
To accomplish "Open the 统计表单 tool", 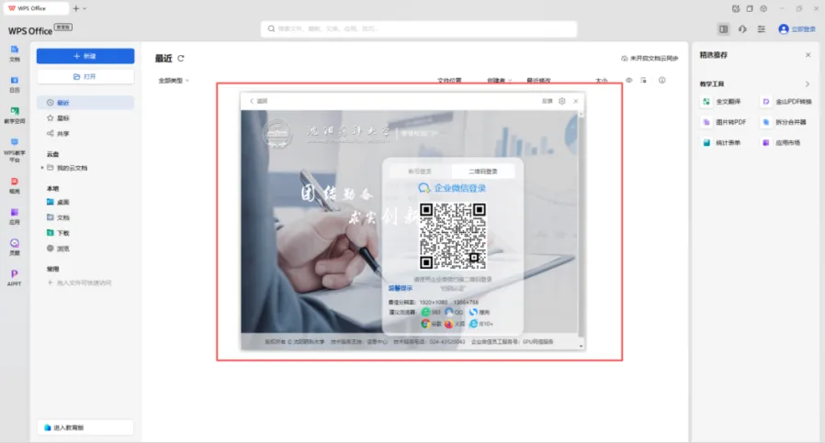I will tap(722, 142).
